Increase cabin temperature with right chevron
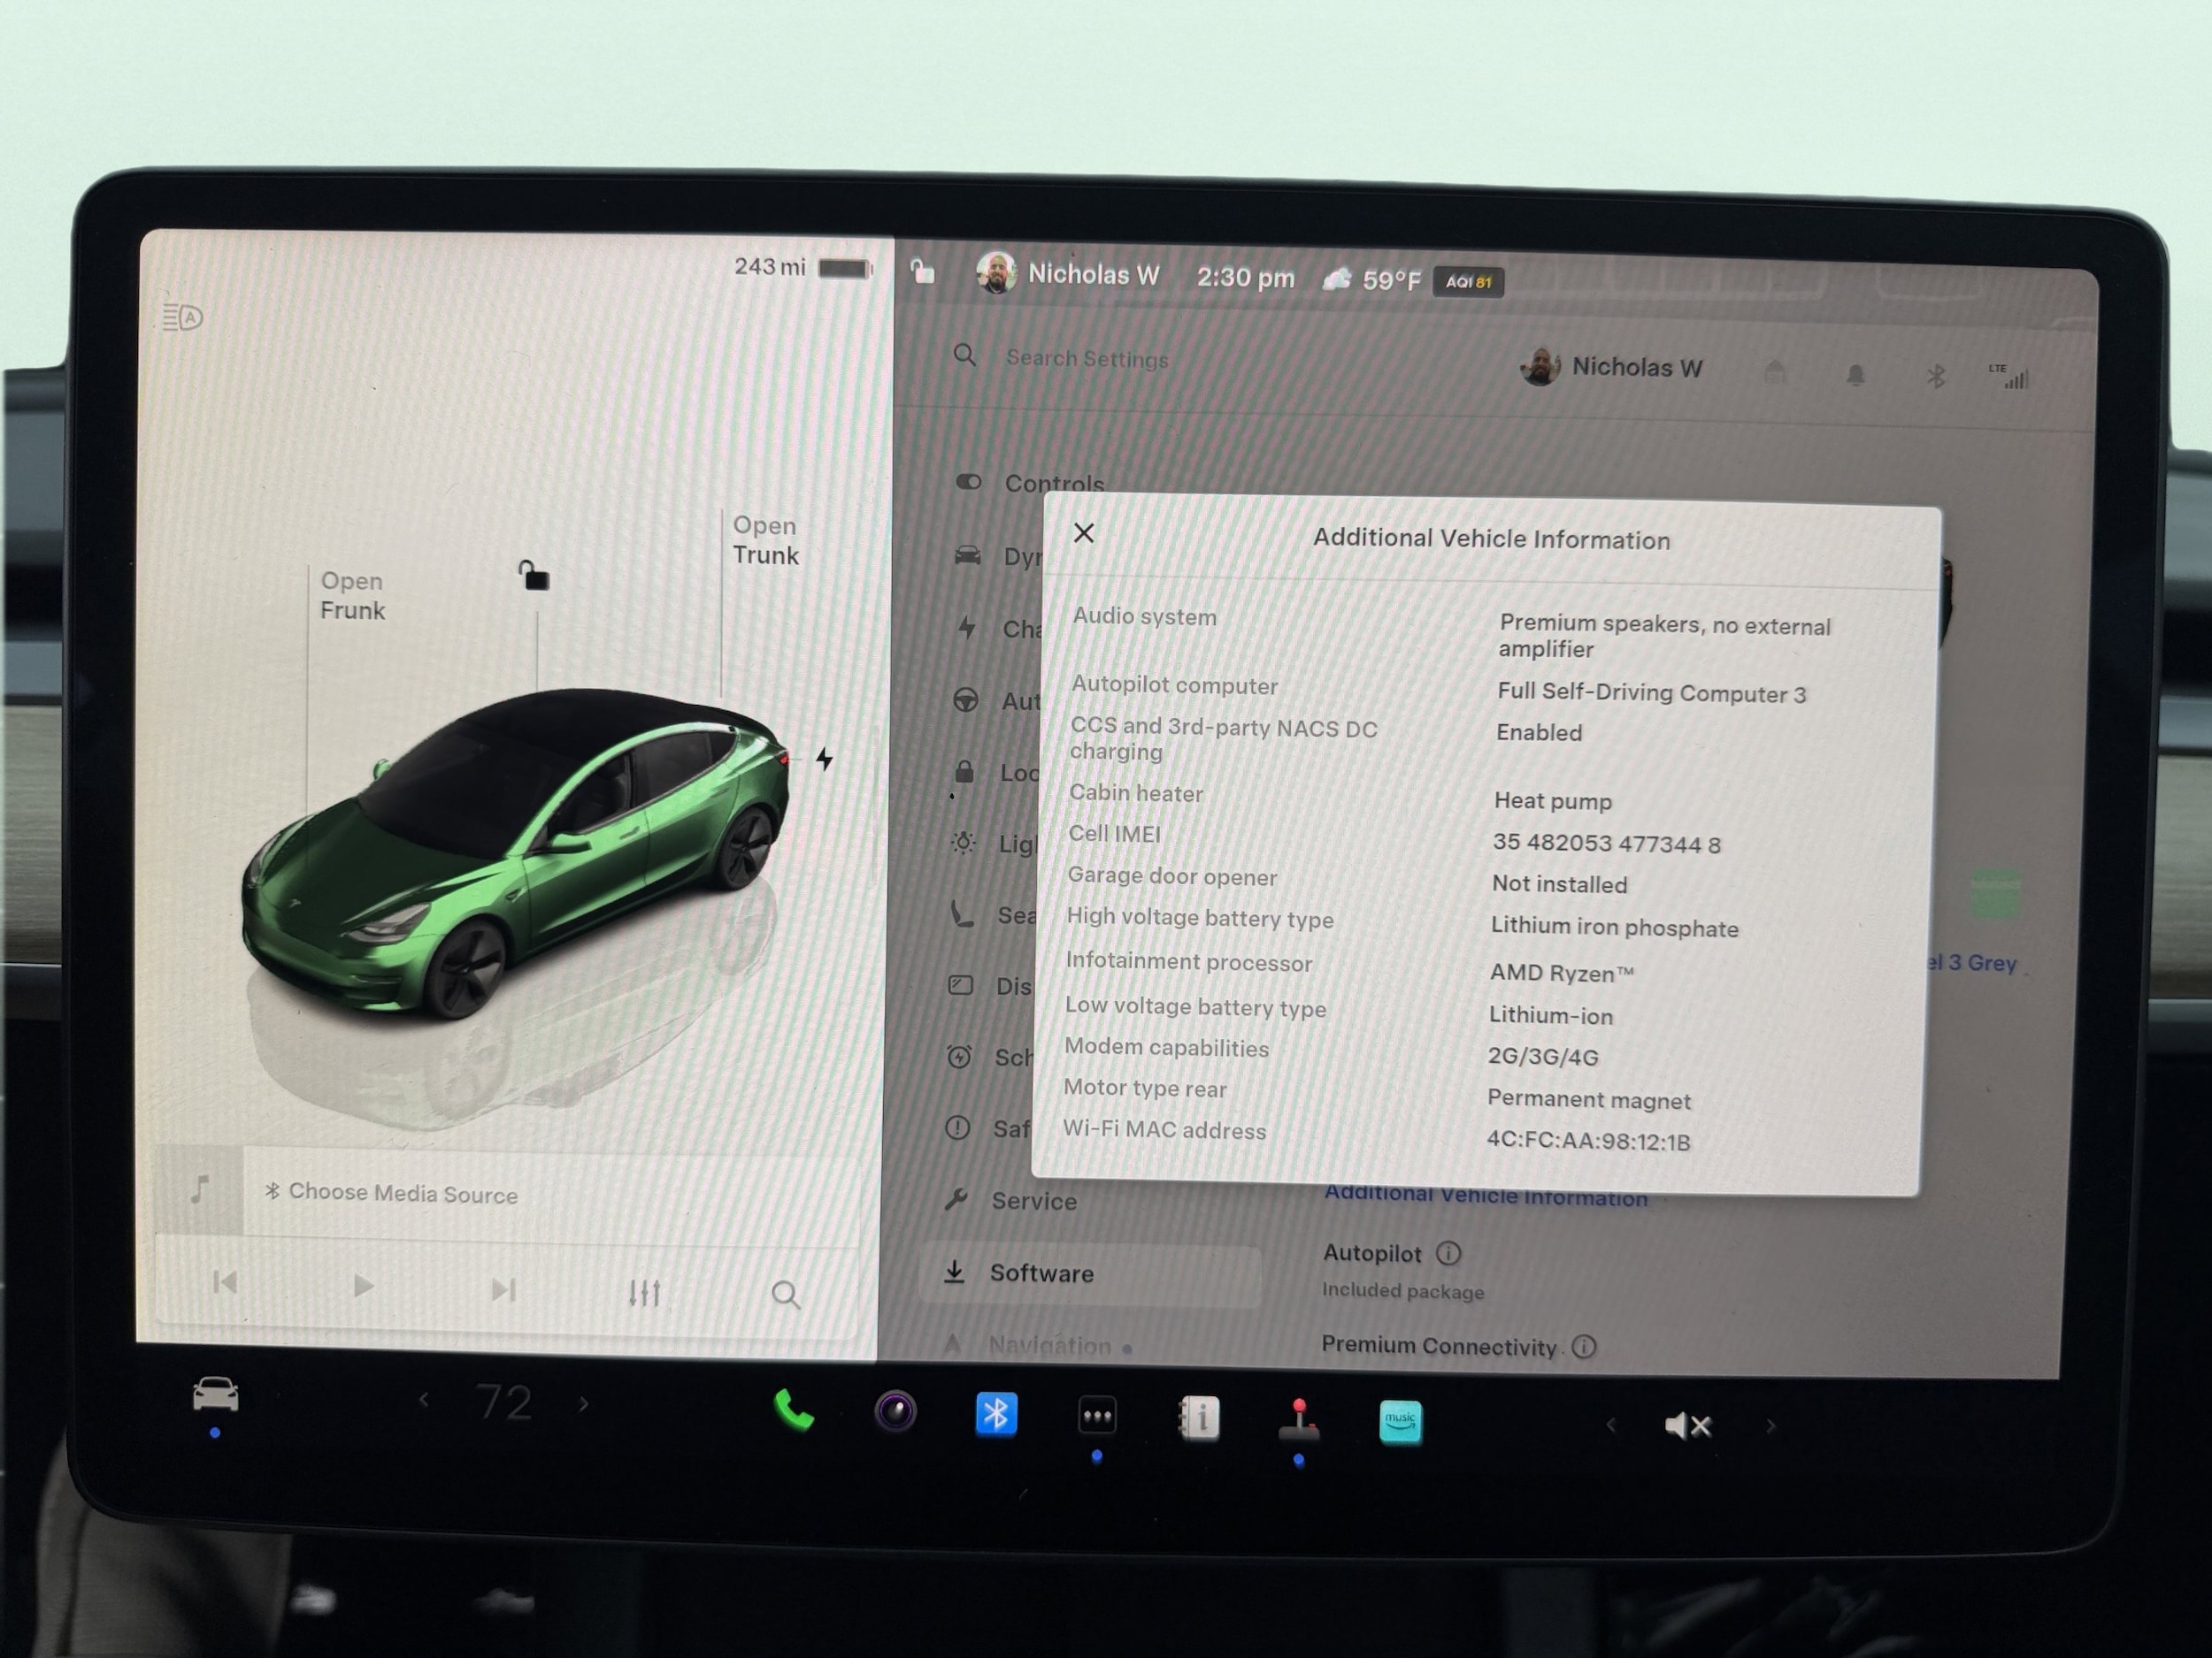Screen dimensions: 2212x1658 point(584,1404)
